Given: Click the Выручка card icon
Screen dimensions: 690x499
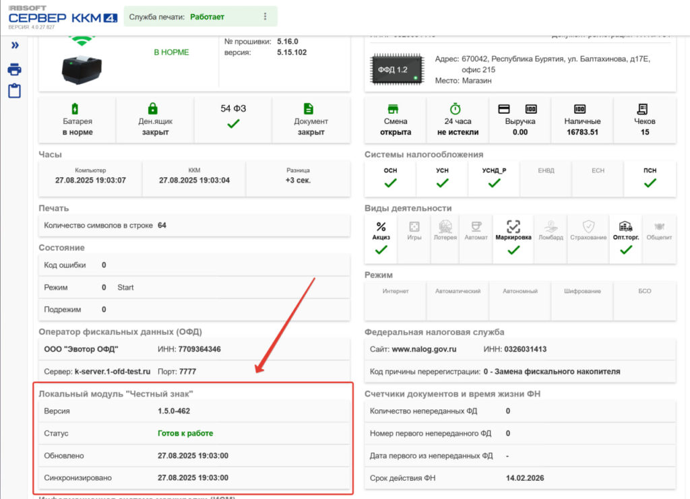Looking at the screenshot, I should tap(504, 108).
